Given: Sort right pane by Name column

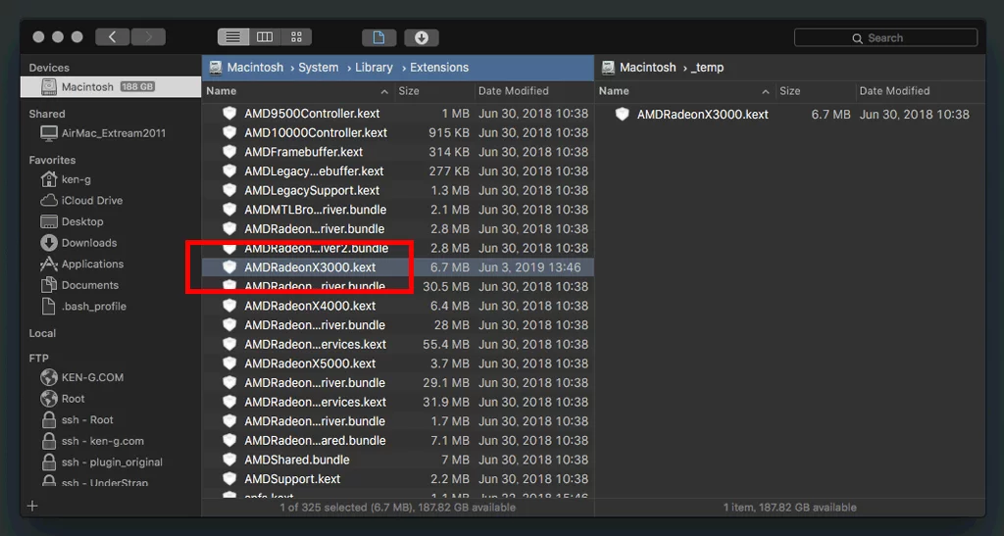Looking at the screenshot, I should click(683, 91).
